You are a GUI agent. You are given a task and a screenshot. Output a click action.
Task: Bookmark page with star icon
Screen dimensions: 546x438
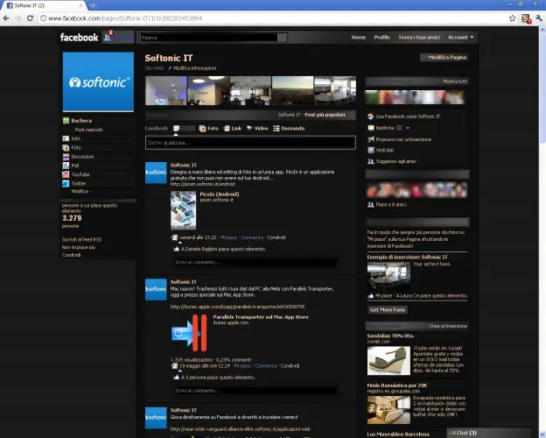pos(512,18)
